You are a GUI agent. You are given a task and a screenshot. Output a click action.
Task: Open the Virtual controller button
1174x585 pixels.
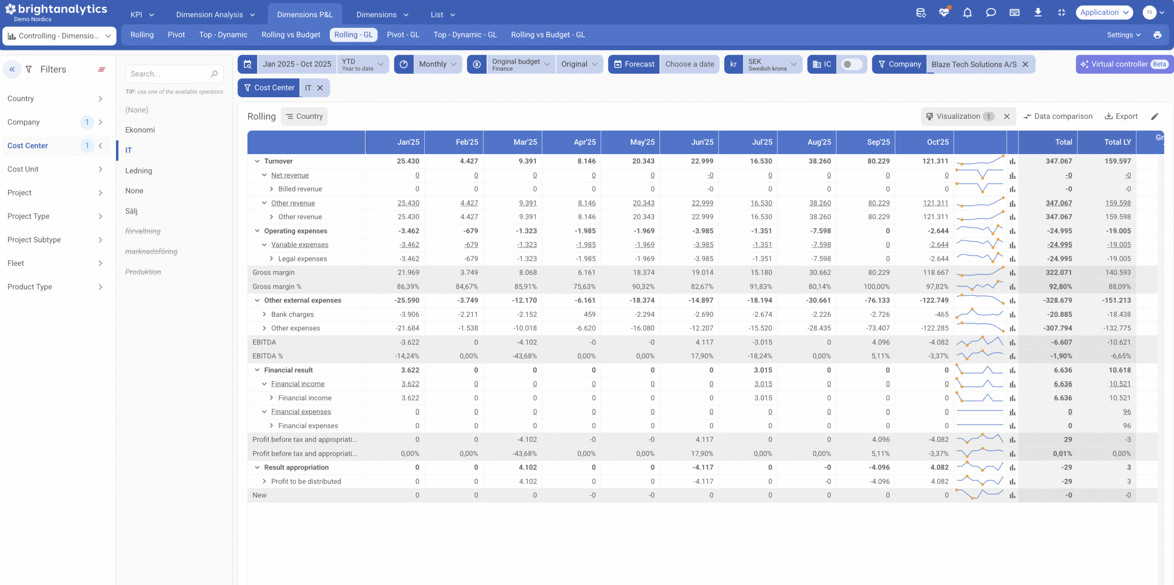[1124, 64]
